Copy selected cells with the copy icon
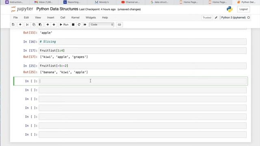260x146 pixels. tap(34, 24)
